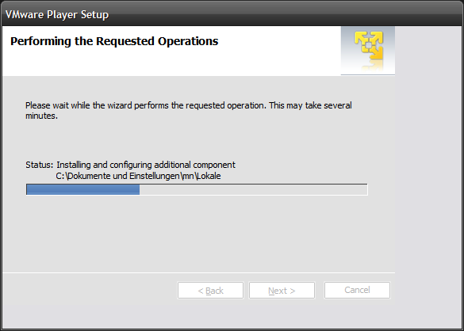Click the blank area below the progress bar
This screenshot has height=331, width=464.
[x=197, y=234]
